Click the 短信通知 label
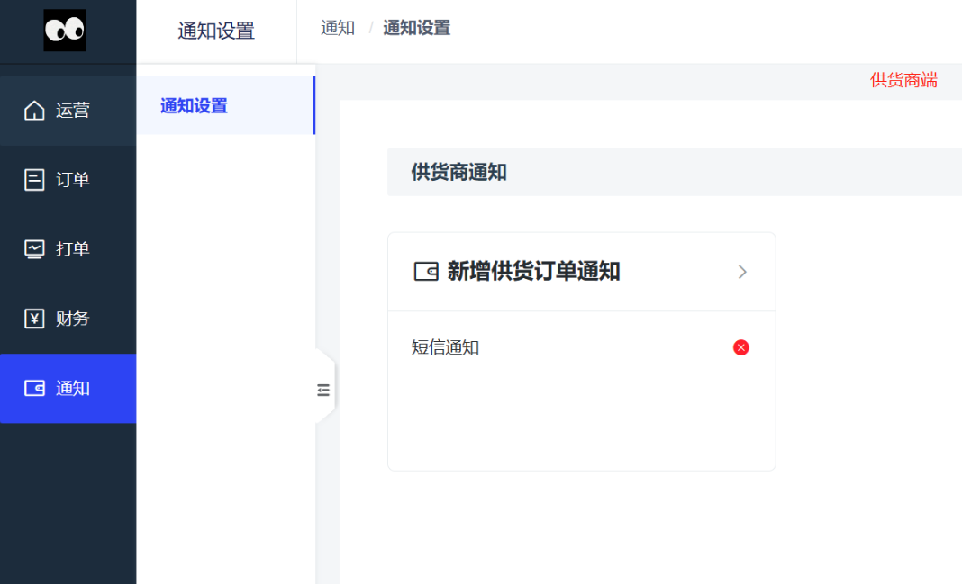The height and width of the screenshot is (584, 962). click(445, 347)
